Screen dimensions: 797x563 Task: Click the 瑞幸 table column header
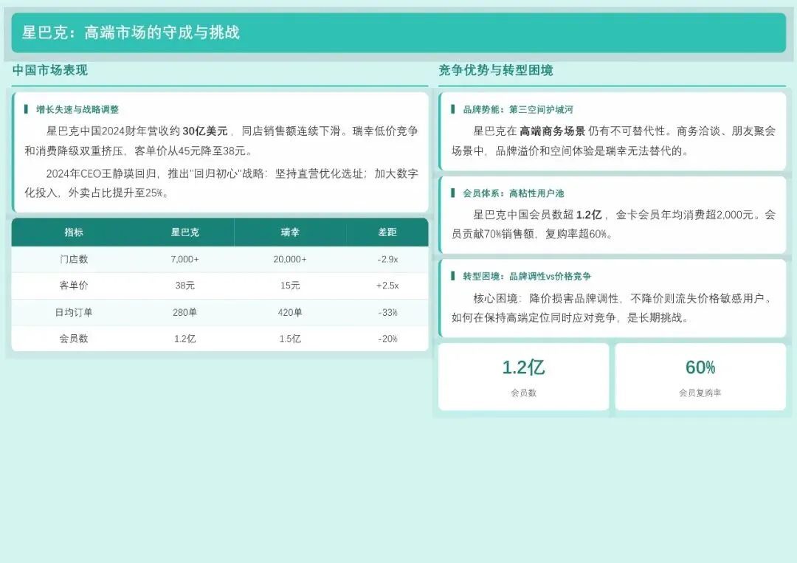coord(290,232)
